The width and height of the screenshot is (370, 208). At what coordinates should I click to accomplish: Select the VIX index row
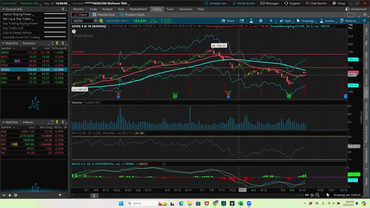coord(34,153)
